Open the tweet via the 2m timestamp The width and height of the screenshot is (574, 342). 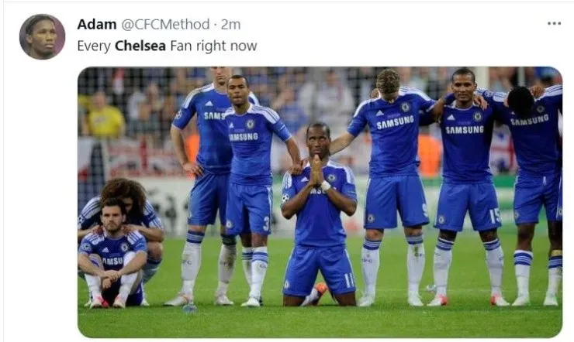pos(231,25)
